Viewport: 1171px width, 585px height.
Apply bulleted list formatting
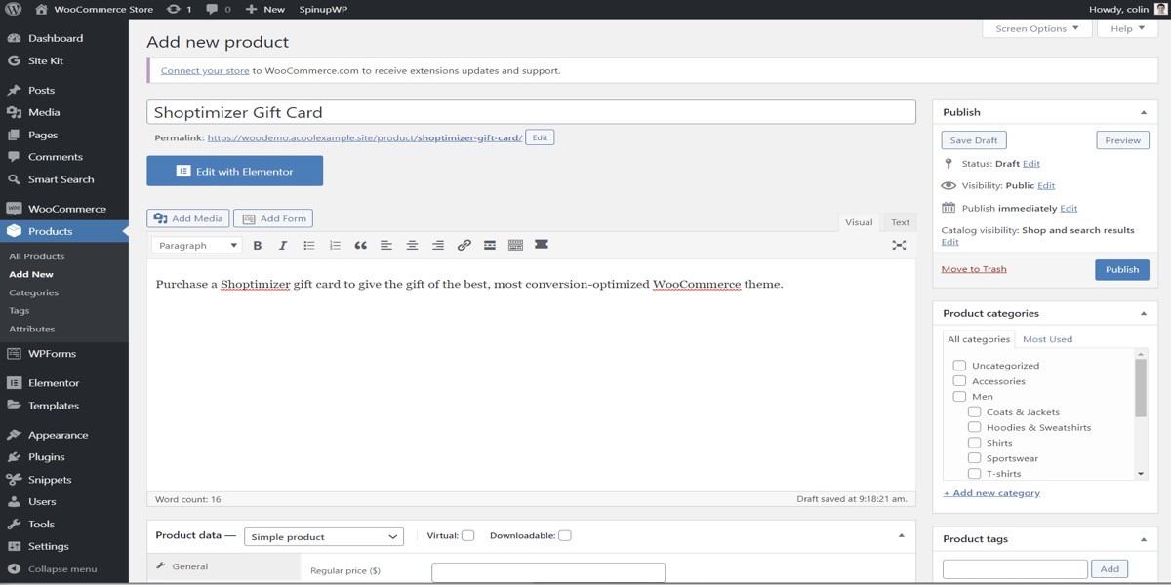pyautogui.click(x=308, y=246)
